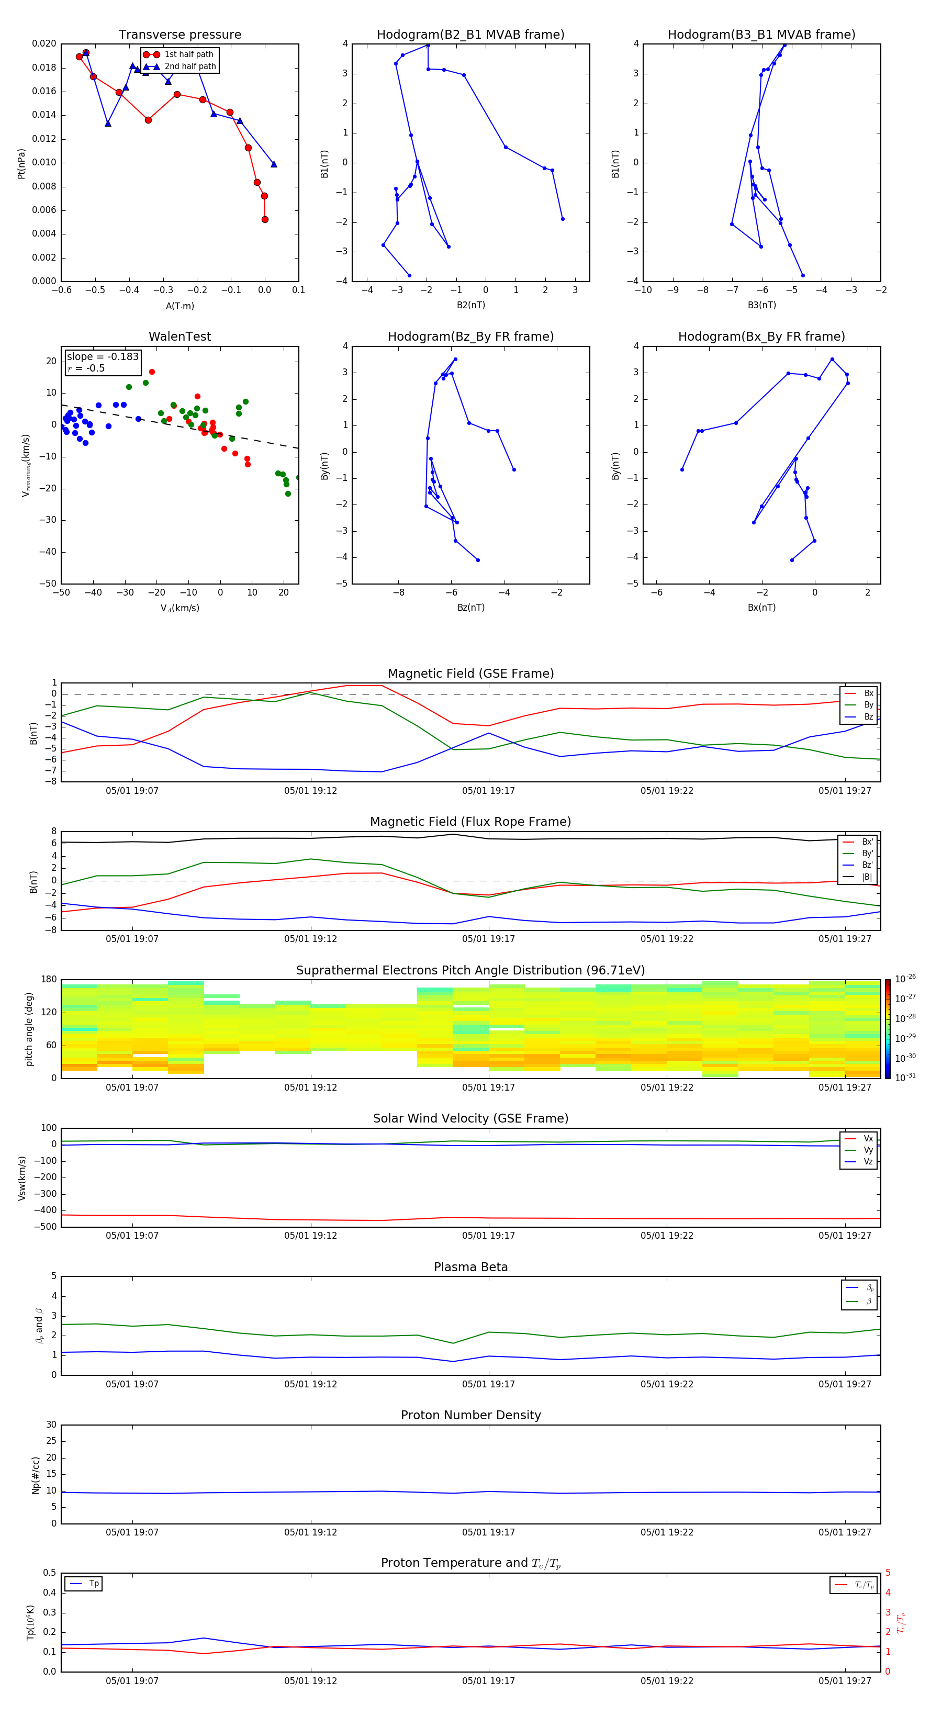Click the 180 tick on pitch angle axis
The width and height of the screenshot is (942, 1727).
[49, 980]
